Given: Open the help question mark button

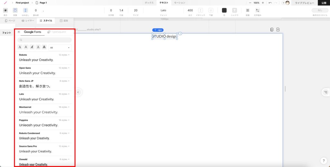Looking at the screenshot, I should coord(324,161).
